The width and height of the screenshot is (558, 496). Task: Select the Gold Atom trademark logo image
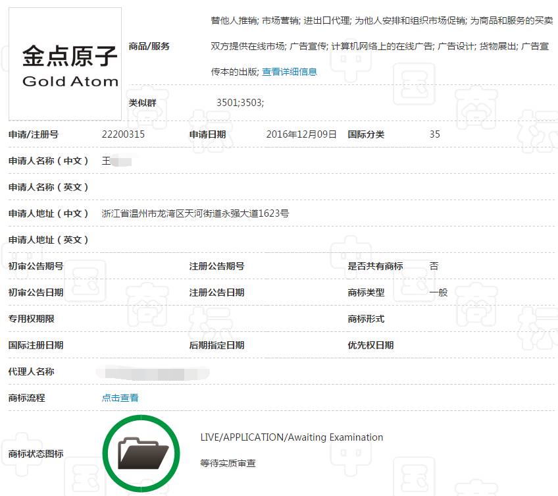pos(64,63)
